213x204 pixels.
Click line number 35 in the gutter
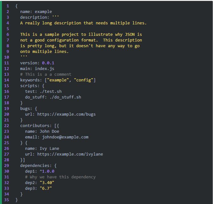tap(7, 200)
